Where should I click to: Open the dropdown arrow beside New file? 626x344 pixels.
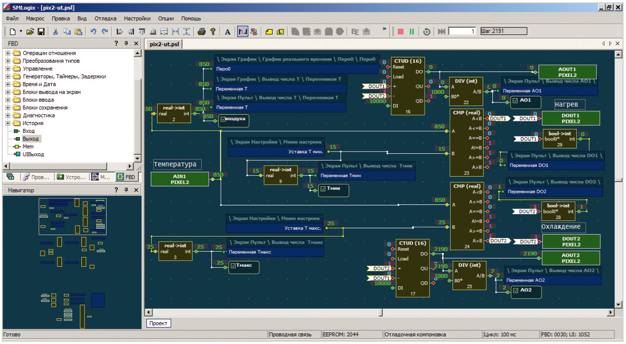point(21,31)
